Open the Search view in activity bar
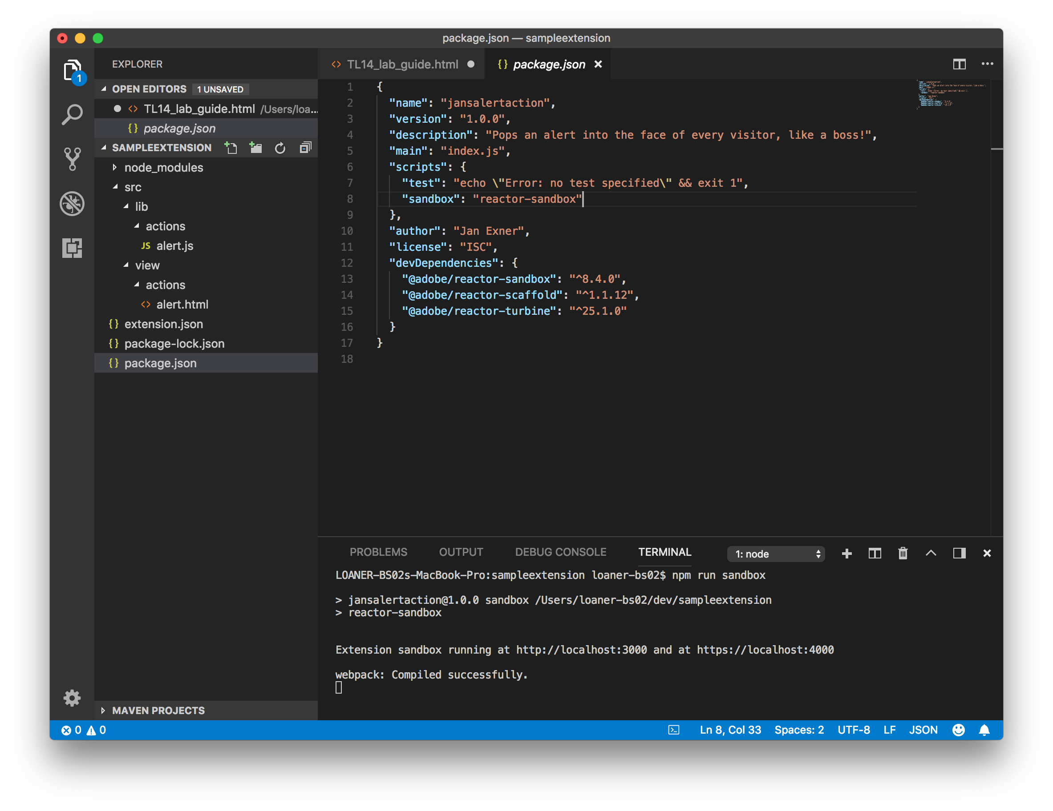This screenshot has width=1053, height=811. (x=72, y=115)
